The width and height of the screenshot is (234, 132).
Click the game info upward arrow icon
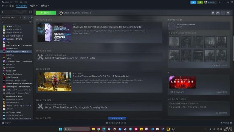[223, 13]
